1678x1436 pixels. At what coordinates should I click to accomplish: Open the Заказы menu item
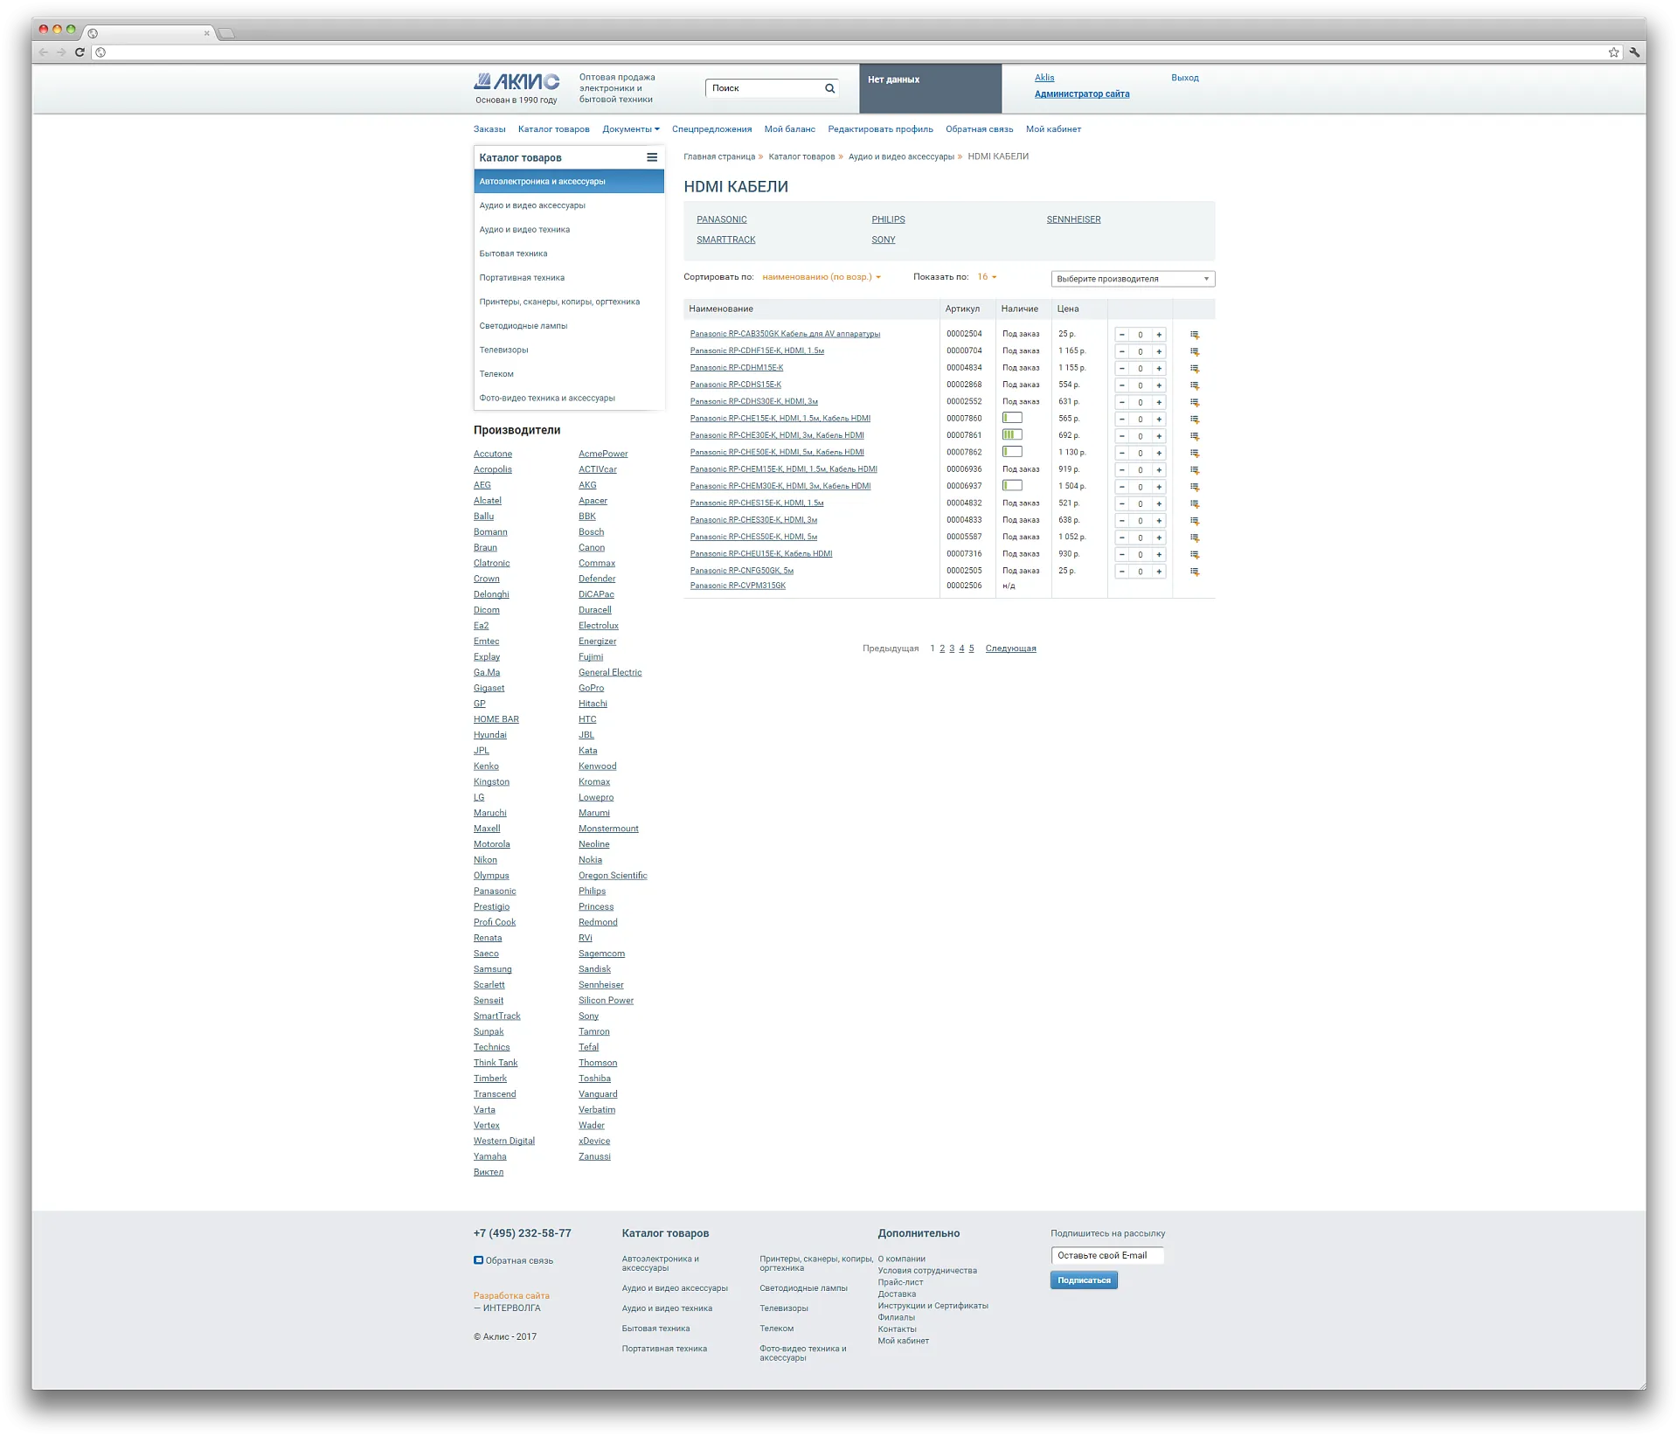click(x=489, y=129)
